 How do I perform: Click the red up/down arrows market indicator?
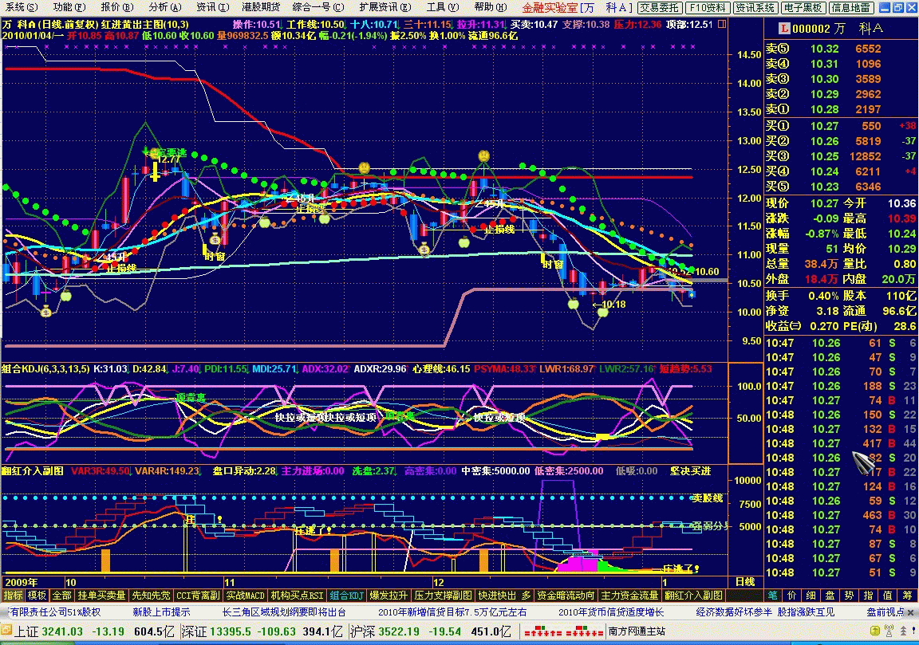563,631
